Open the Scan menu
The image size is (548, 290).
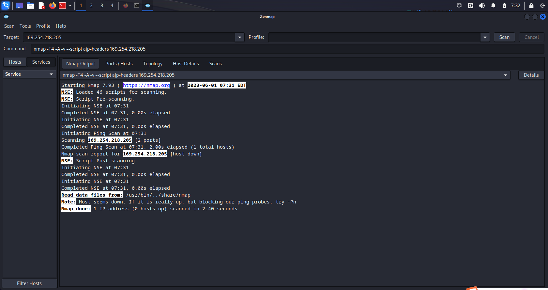(9, 26)
